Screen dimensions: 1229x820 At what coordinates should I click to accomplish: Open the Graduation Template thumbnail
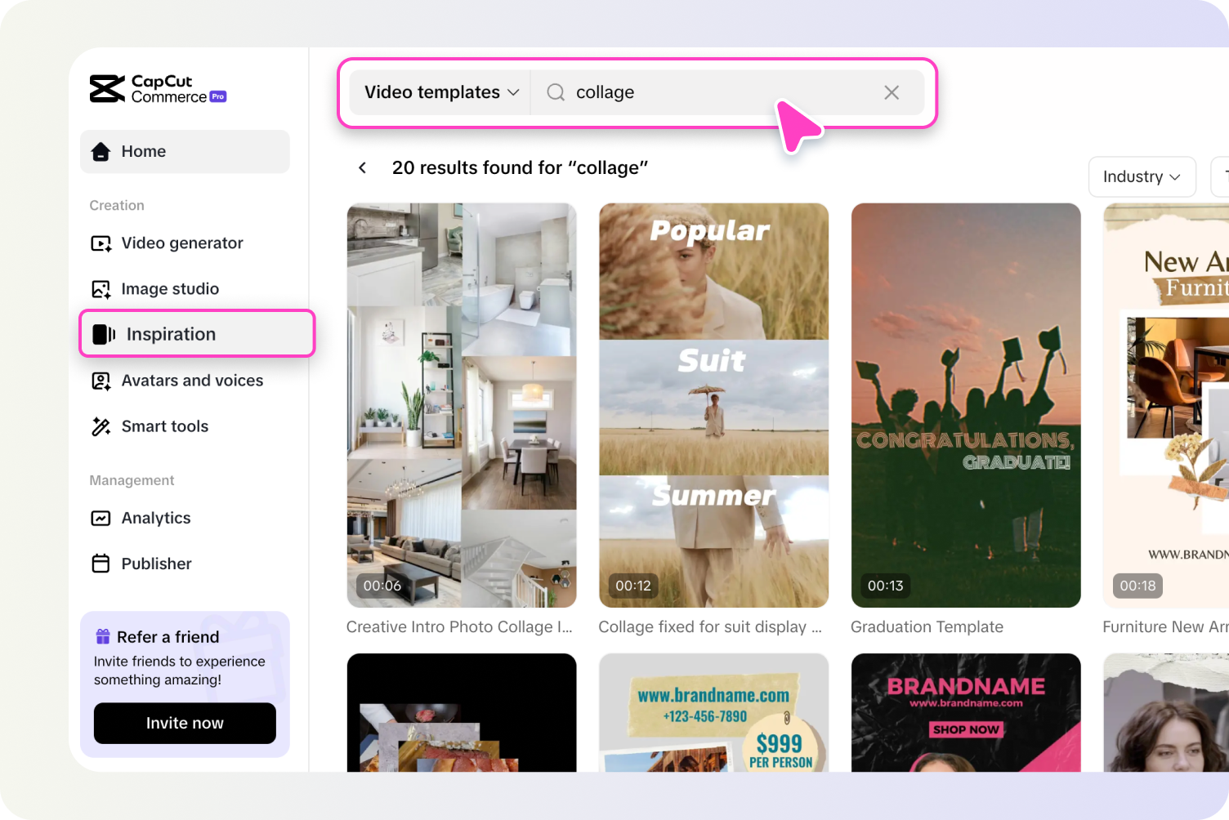point(966,404)
